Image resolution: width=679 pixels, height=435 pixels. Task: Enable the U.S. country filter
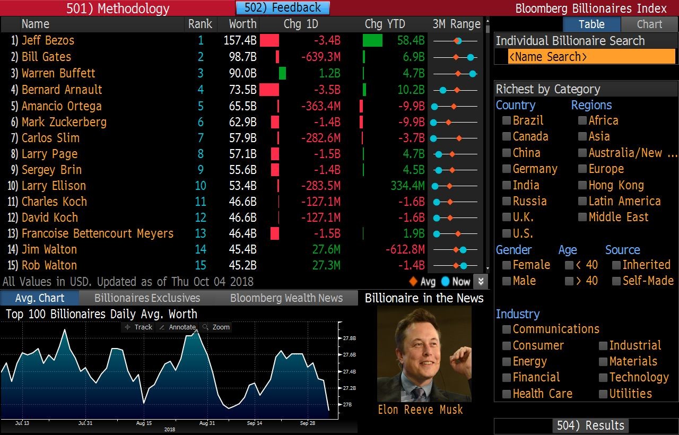click(507, 234)
